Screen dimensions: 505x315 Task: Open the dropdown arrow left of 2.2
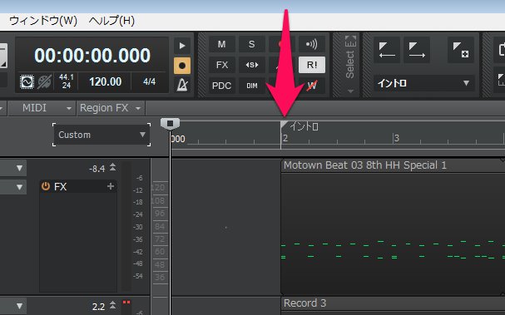click(x=19, y=307)
